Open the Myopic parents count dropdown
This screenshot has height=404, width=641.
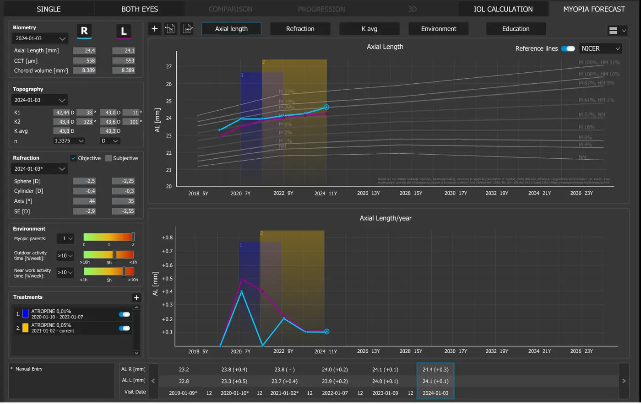point(65,238)
